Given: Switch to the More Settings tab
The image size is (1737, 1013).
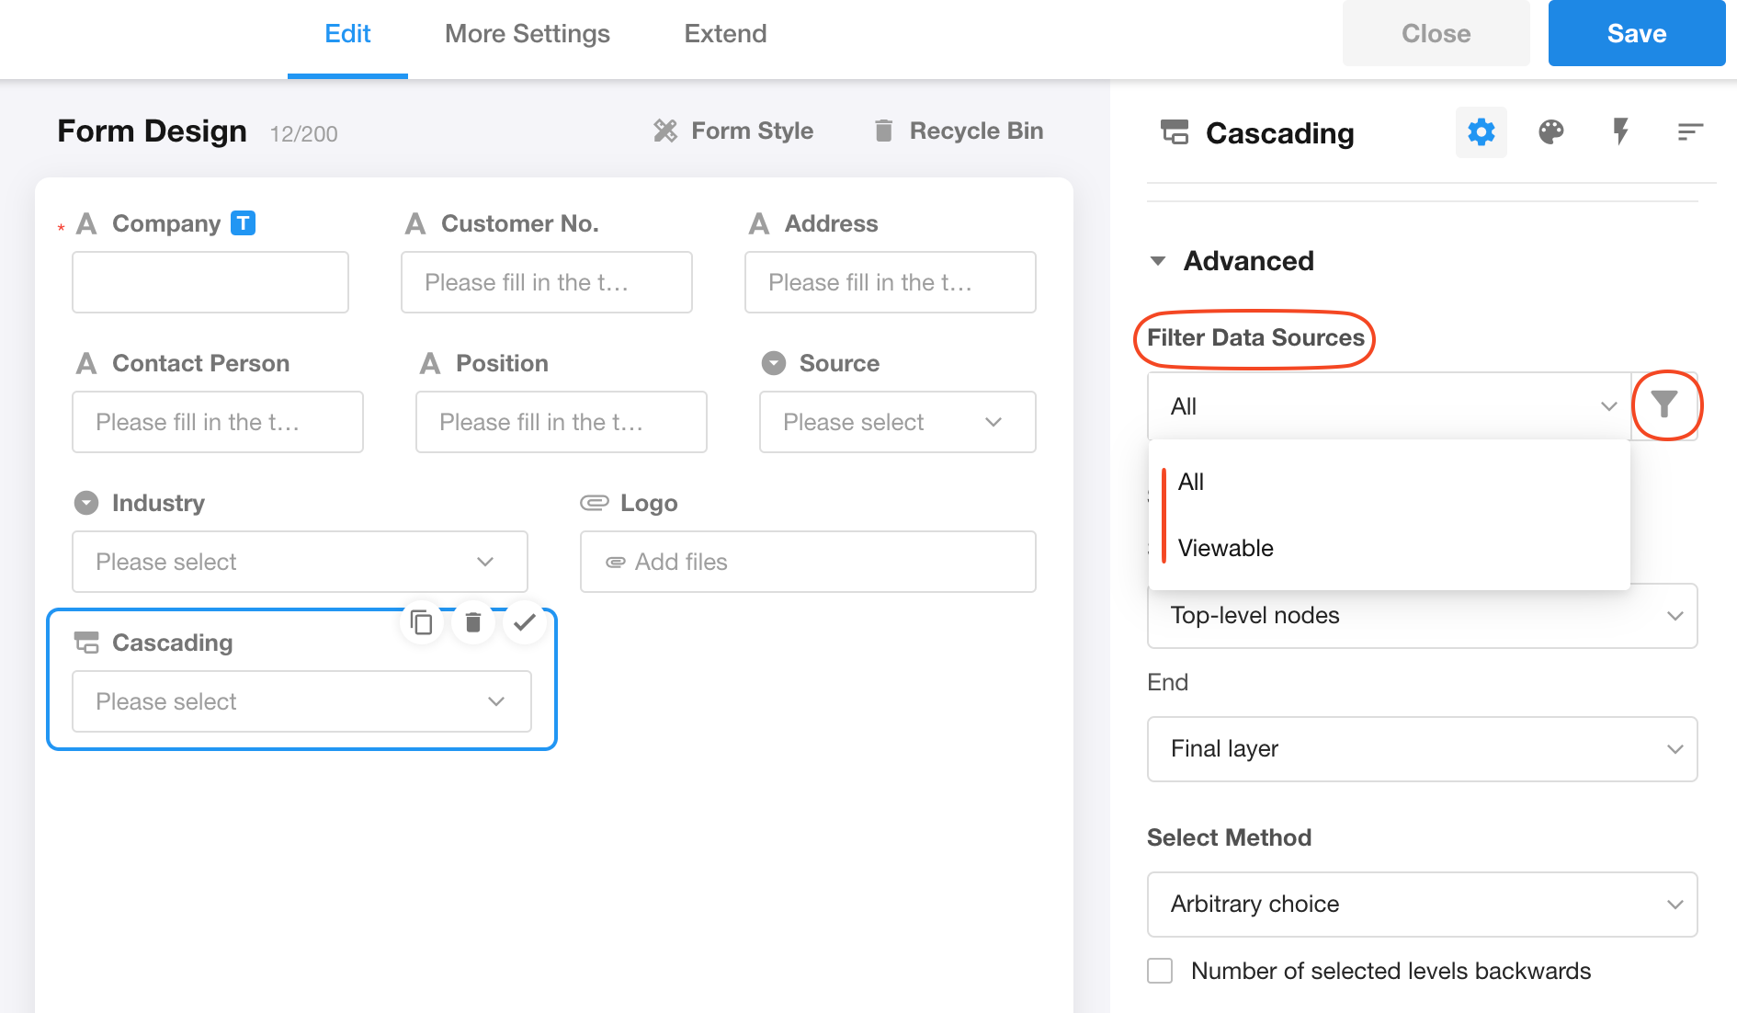Looking at the screenshot, I should coord(527,34).
